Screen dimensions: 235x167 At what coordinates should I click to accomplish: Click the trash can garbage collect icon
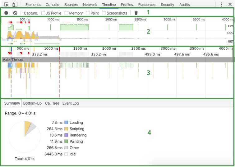[136, 13]
